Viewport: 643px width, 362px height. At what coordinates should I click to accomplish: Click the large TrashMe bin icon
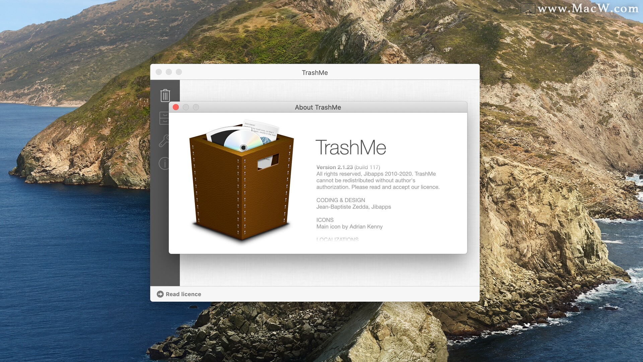coord(241,180)
